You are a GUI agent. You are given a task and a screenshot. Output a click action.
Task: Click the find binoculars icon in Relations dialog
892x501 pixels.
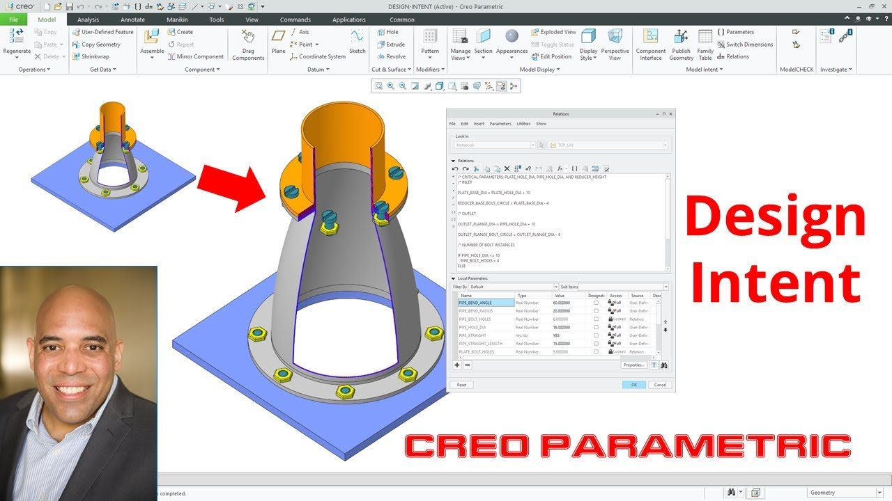click(664, 365)
